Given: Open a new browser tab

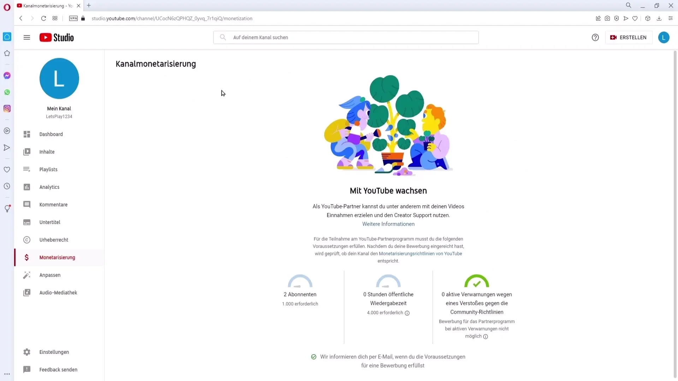Looking at the screenshot, I should 89,5.
